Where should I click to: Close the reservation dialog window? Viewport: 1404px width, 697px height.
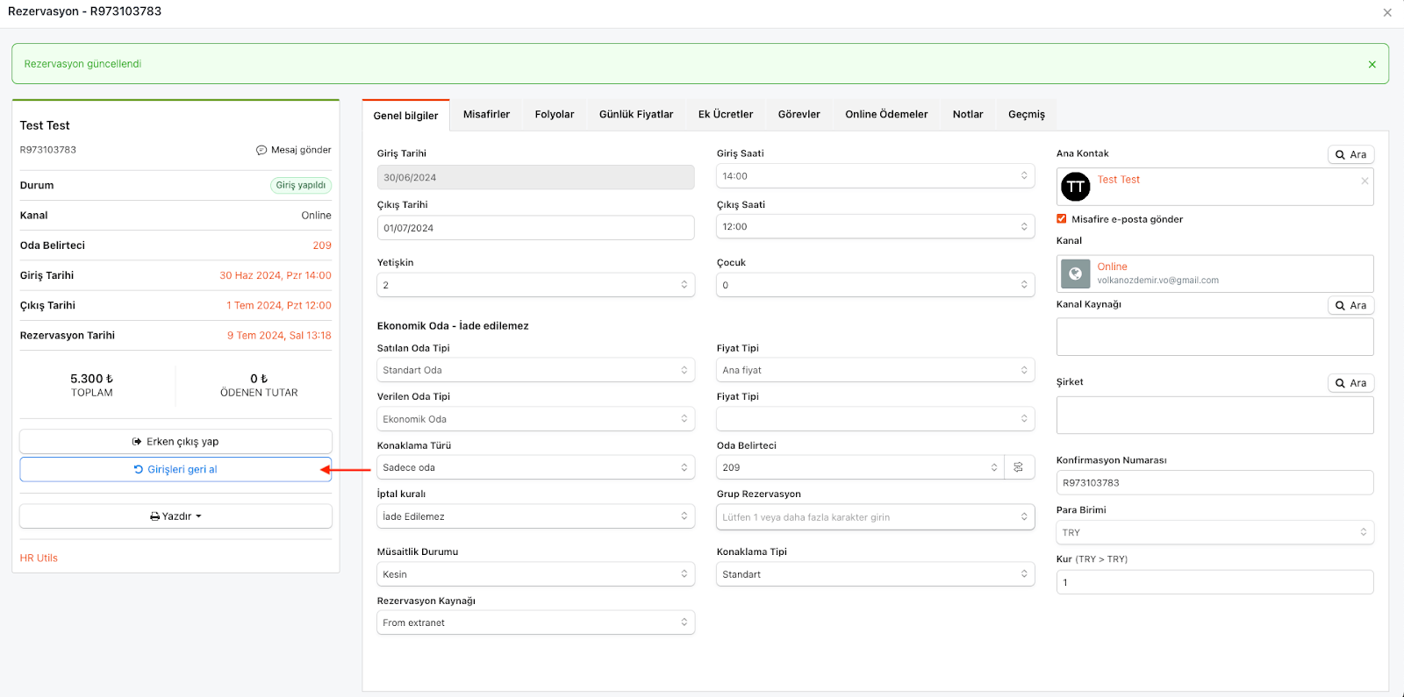pyautogui.click(x=1387, y=12)
